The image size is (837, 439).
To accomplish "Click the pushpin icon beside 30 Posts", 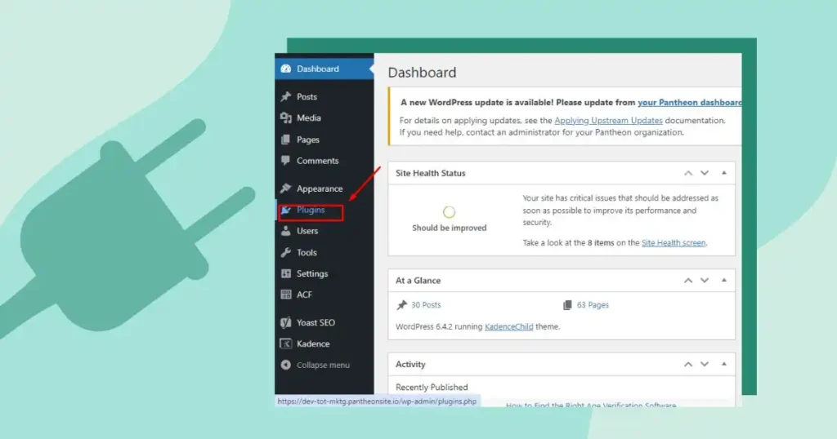I will (401, 304).
